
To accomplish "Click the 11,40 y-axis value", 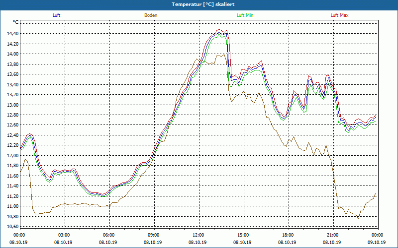I will click(x=13, y=186).
